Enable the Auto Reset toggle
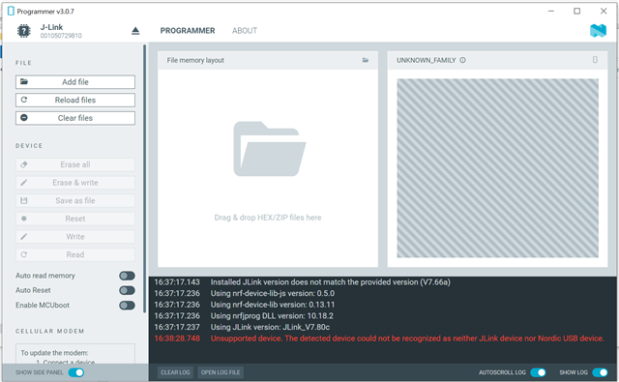The image size is (619, 382). (127, 290)
